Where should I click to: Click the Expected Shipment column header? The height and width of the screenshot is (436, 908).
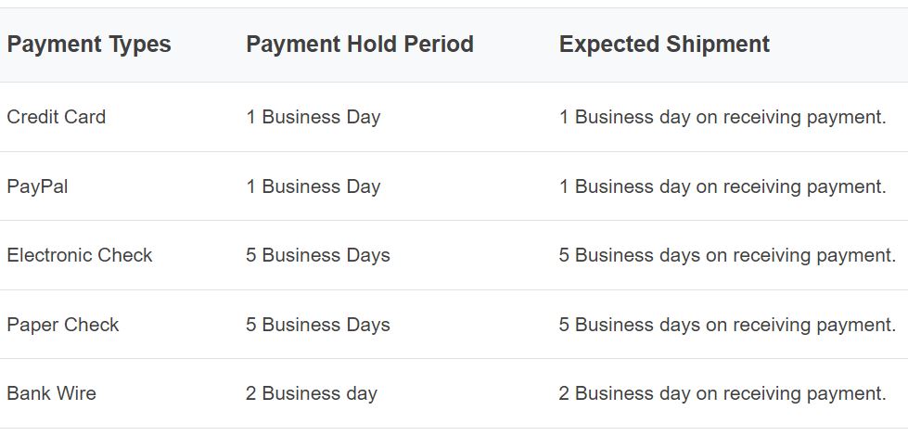click(664, 45)
